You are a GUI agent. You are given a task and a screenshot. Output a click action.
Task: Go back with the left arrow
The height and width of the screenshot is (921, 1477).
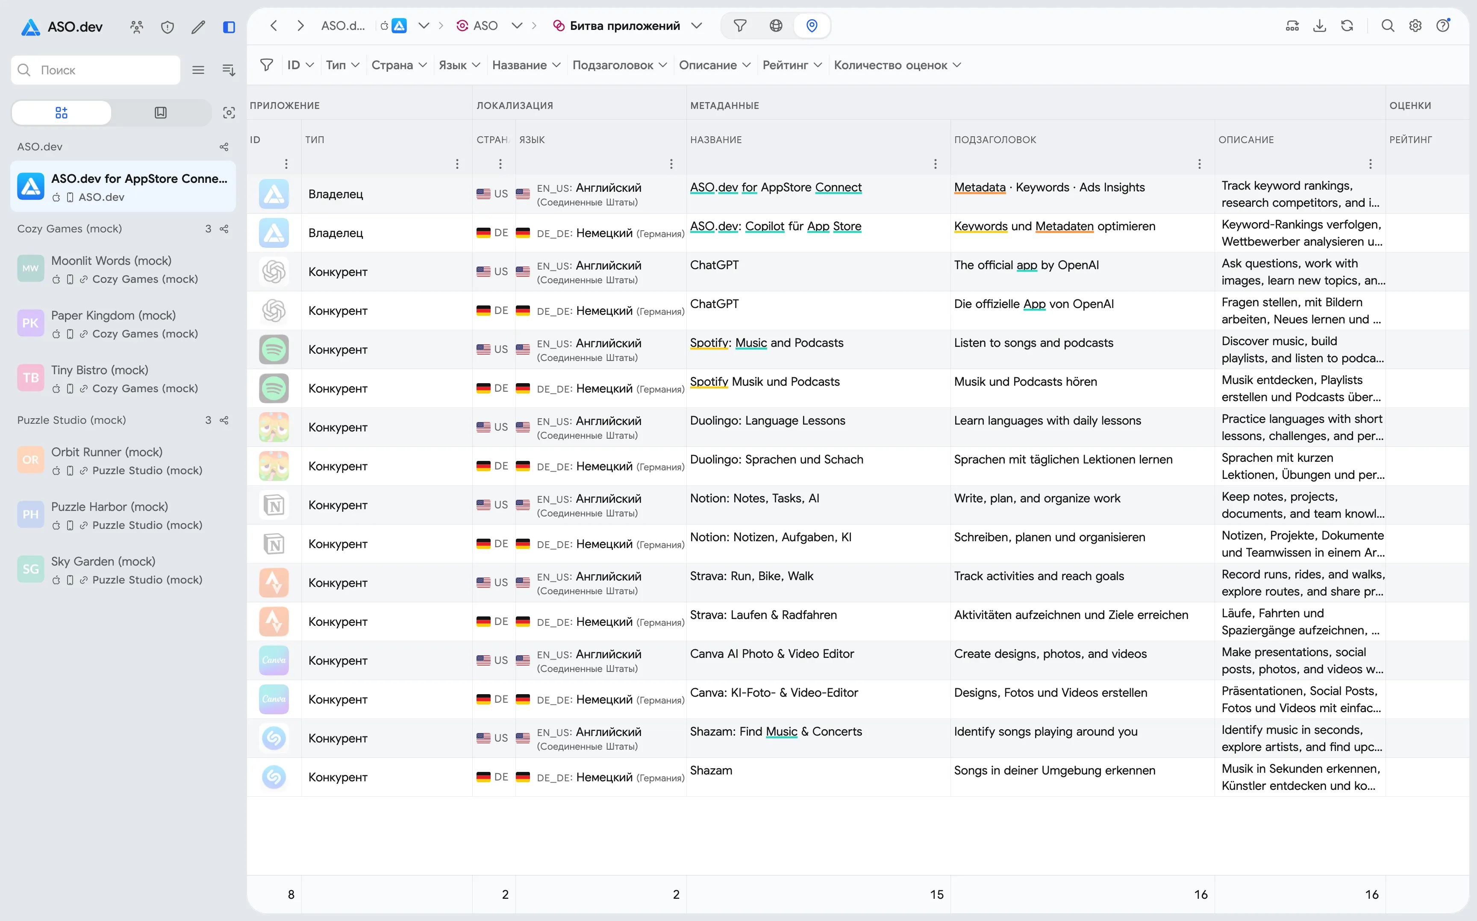tap(274, 26)
